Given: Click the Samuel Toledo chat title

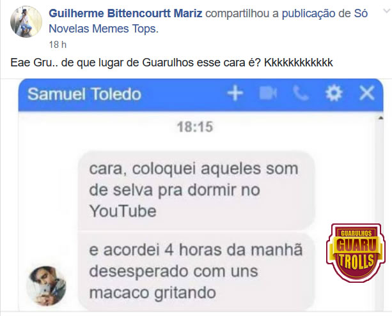Looking at the screenshot, I should tap(84, 94).
